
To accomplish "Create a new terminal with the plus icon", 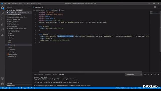I will tap(145, 74).
